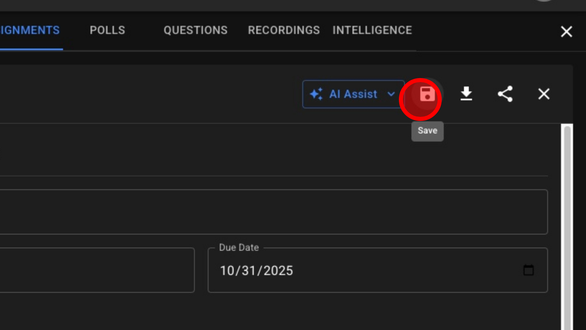Viewport: 586px width, 330px height.
Task: Click the wide text field above Due Date
Action: coord(271,212)
